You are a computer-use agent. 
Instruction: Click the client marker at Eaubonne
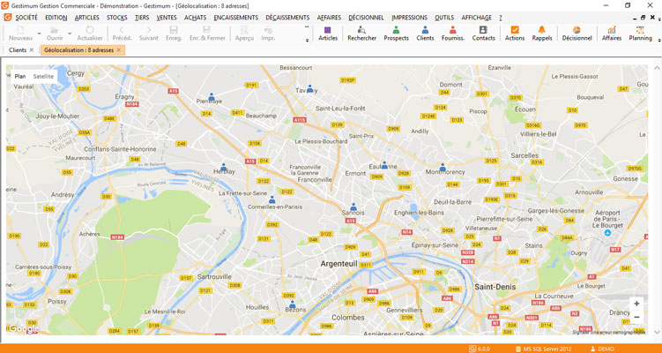(x=384, y=165)
